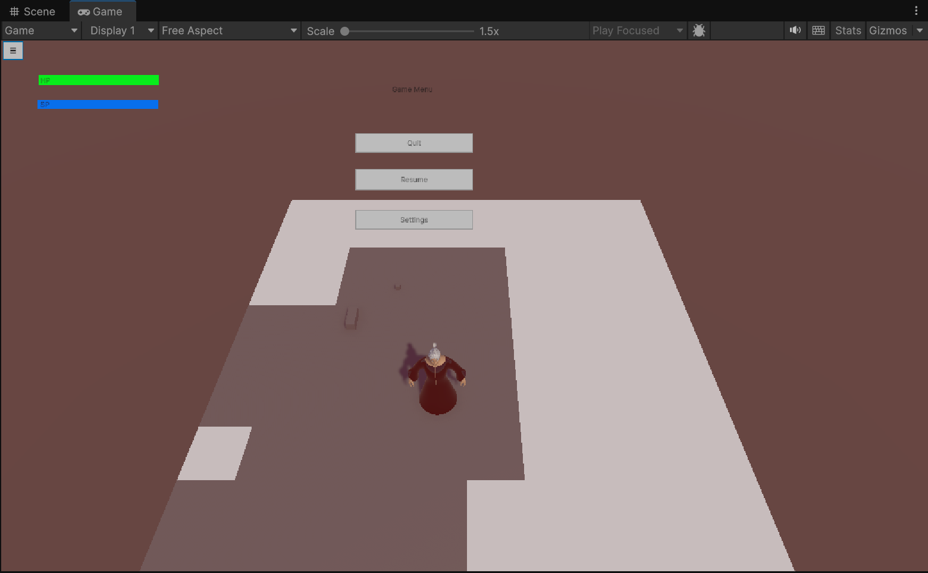Click the Resume button
Viewport: 928px width, 573px height.
(414, 180)
